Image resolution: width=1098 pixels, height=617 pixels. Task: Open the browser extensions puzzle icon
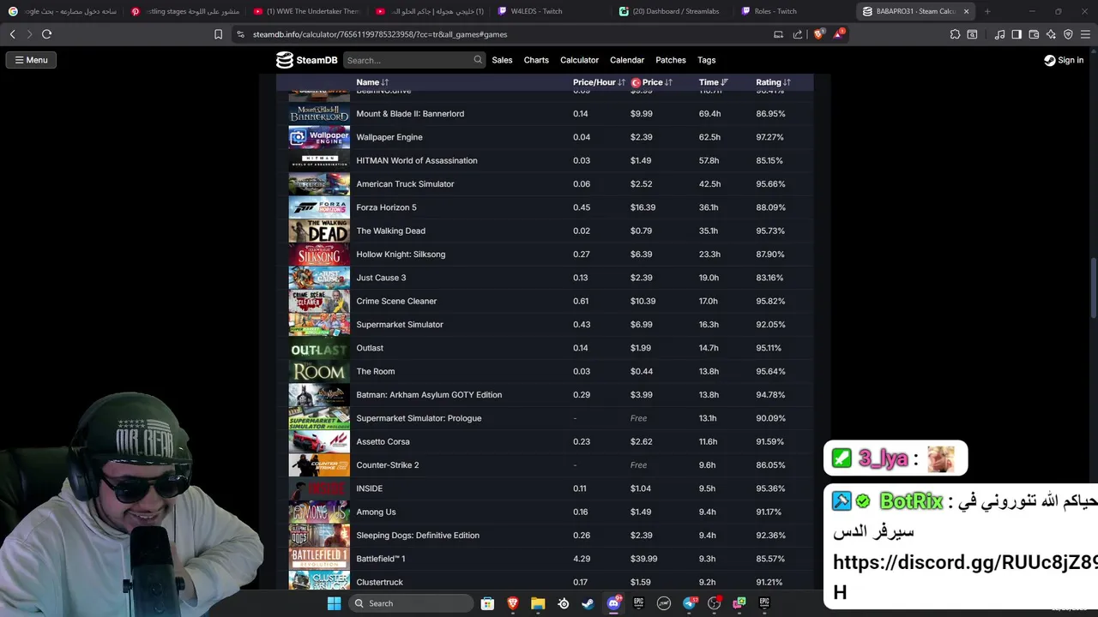tap(955, 34)
